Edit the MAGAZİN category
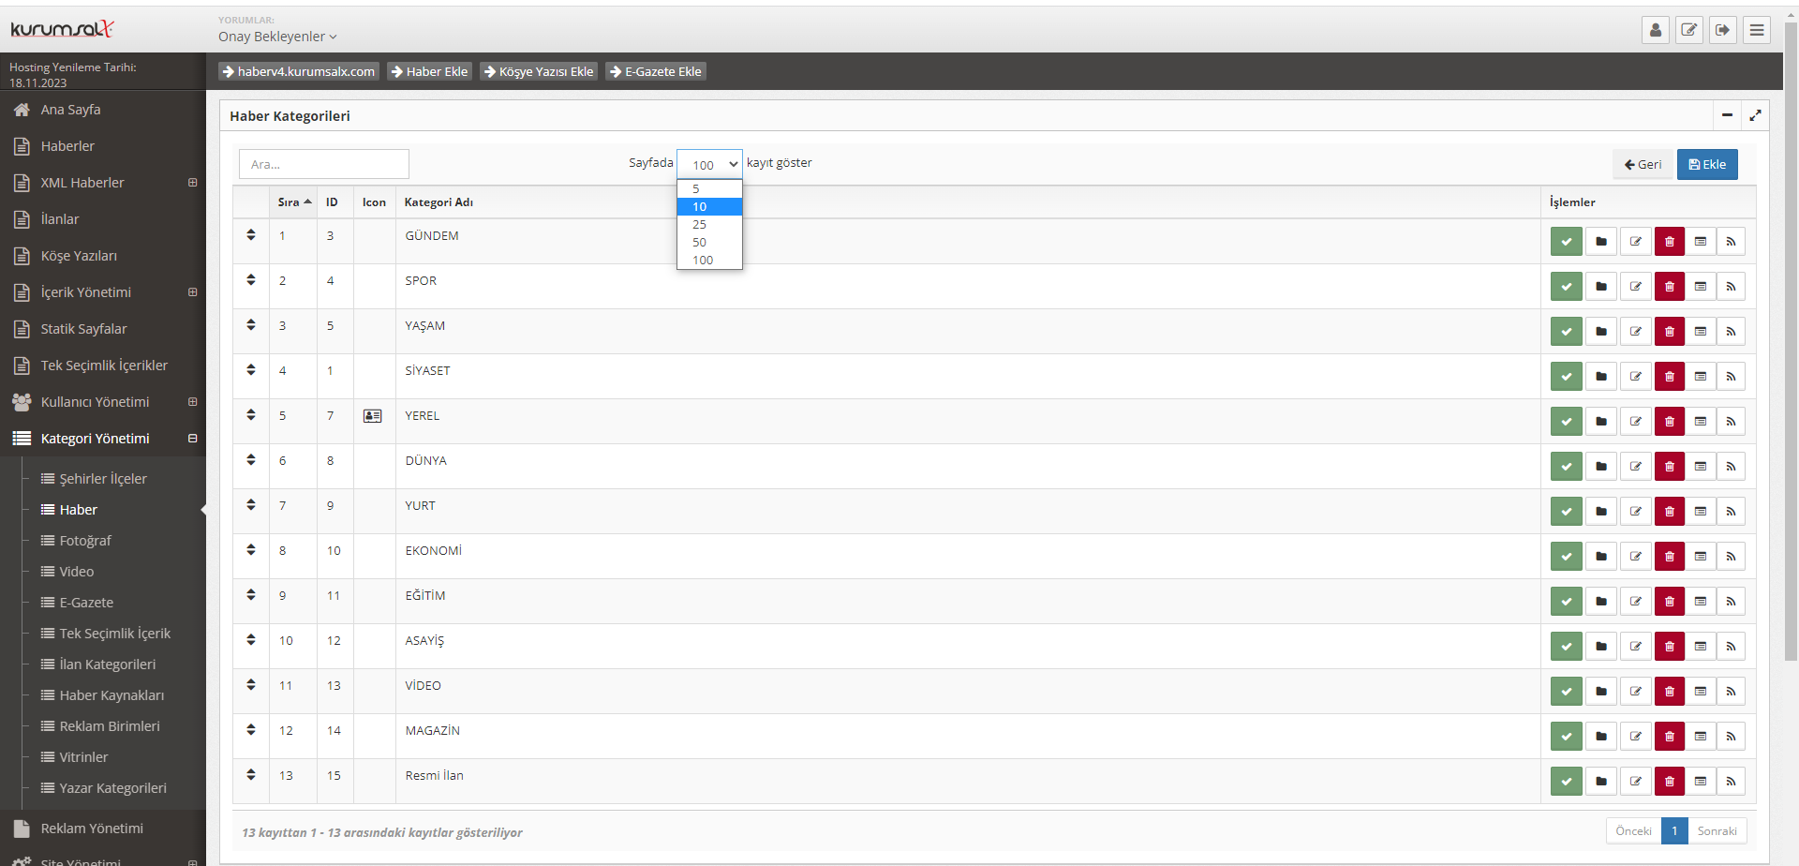The height and width of the screenshot is (866, 1799). click(1636, 737)
